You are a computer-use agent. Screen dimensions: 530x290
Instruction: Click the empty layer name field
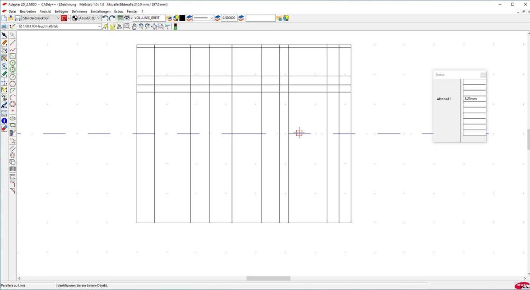pos(260,18)
